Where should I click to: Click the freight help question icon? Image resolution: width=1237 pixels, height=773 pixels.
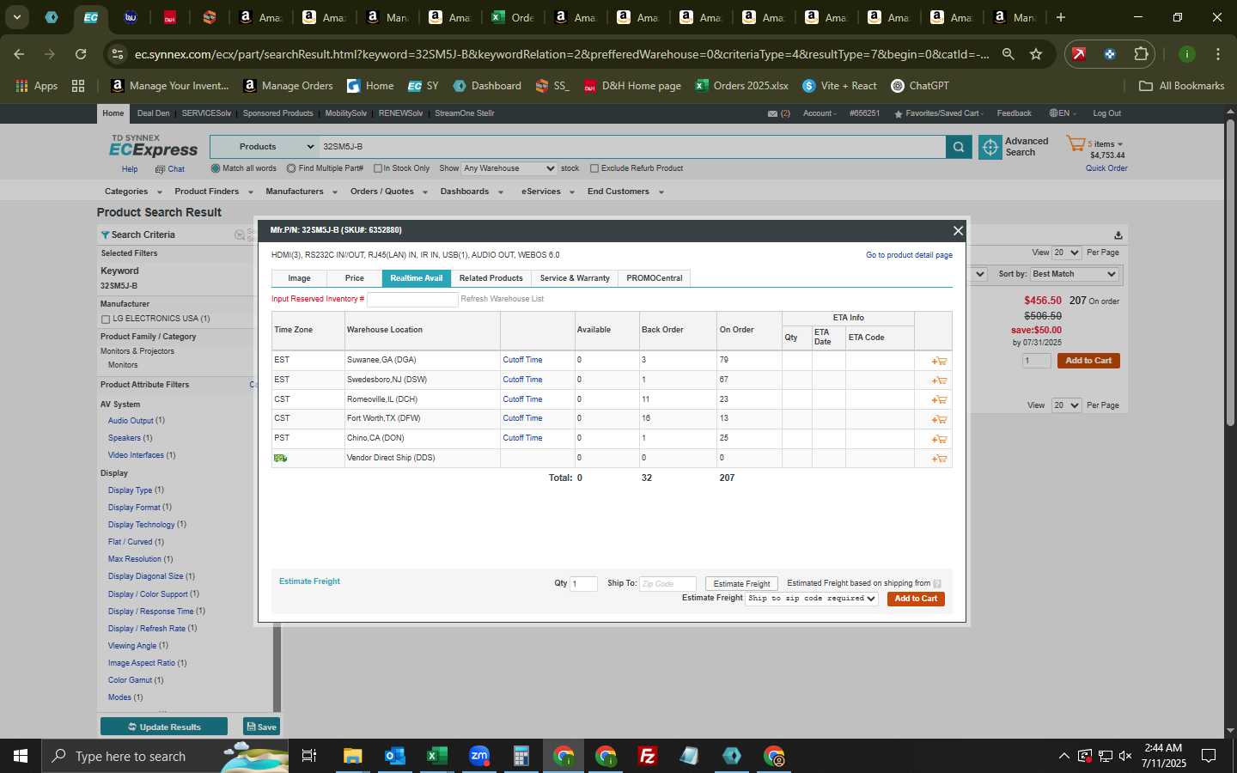[936, 584]
